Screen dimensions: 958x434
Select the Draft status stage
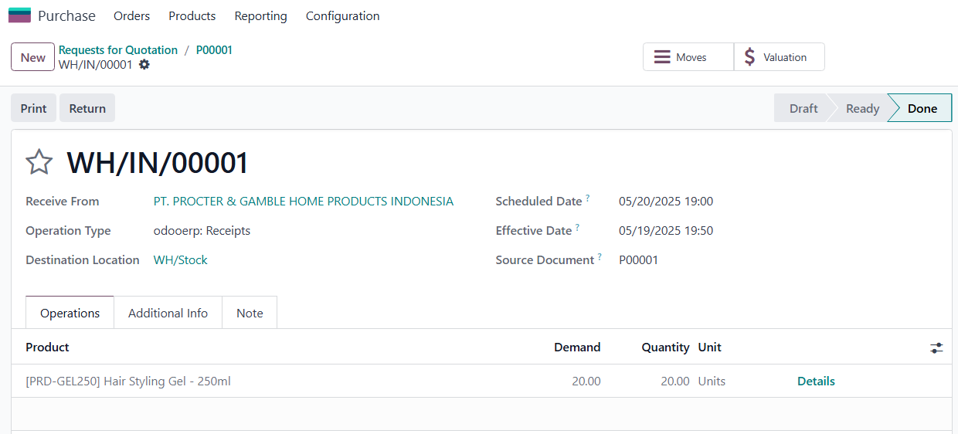[x=803, y=108]
